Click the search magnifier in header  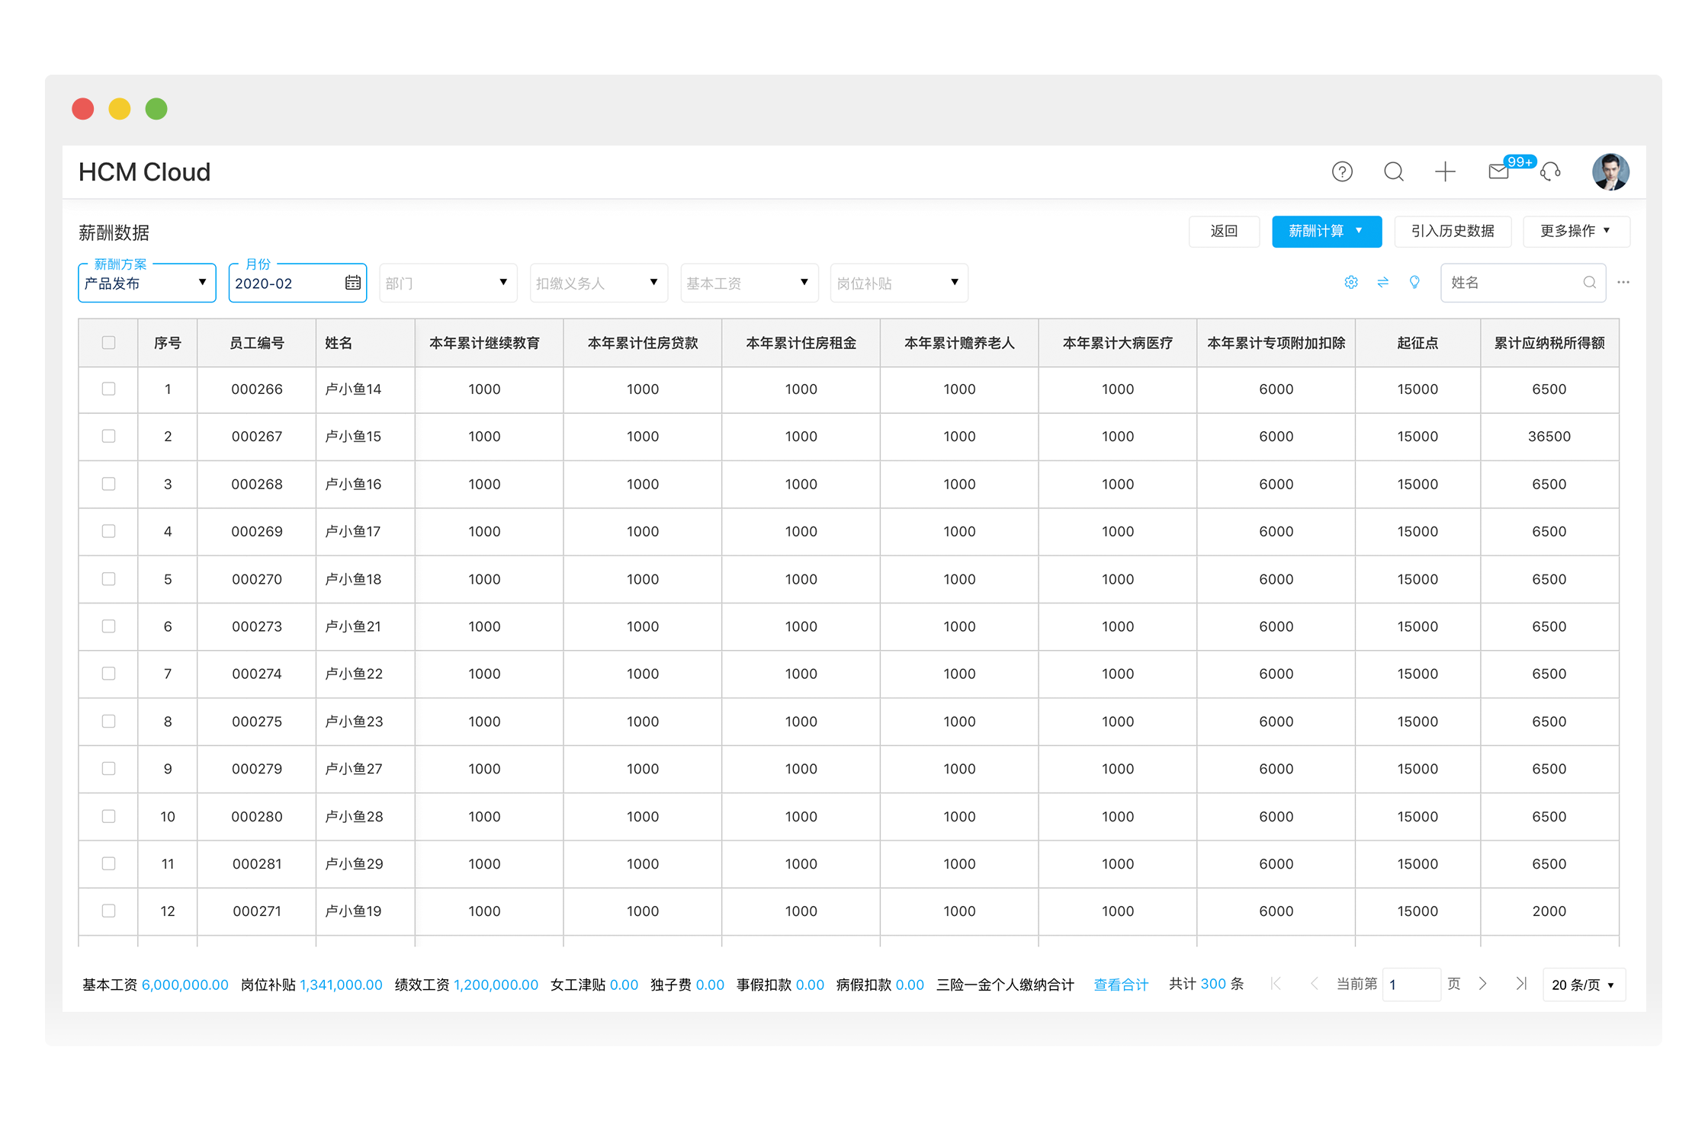[x=1394, y=171]
